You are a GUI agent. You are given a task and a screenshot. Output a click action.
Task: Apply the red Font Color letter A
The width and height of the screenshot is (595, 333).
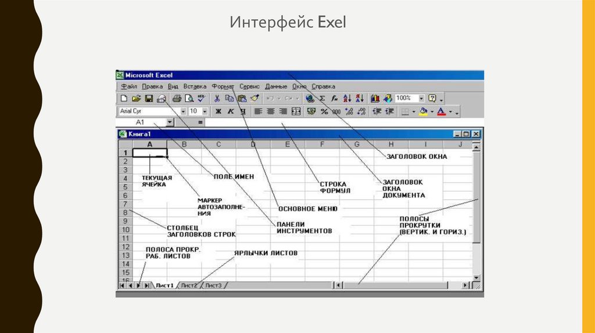442,111
